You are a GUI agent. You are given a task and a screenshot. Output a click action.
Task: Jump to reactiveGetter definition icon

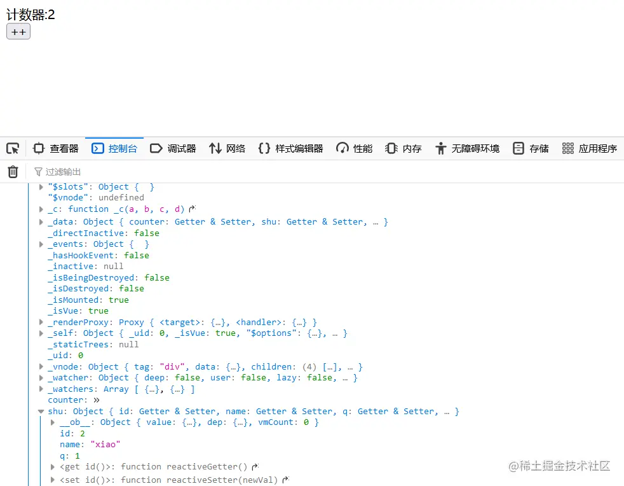tap(255, 466)
